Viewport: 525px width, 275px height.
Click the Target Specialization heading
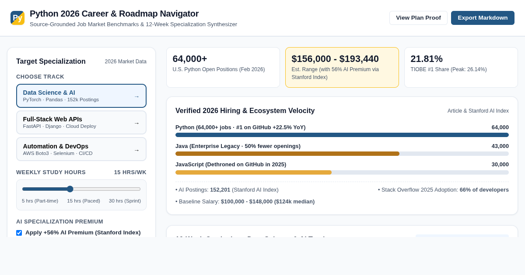coord(51,62)
